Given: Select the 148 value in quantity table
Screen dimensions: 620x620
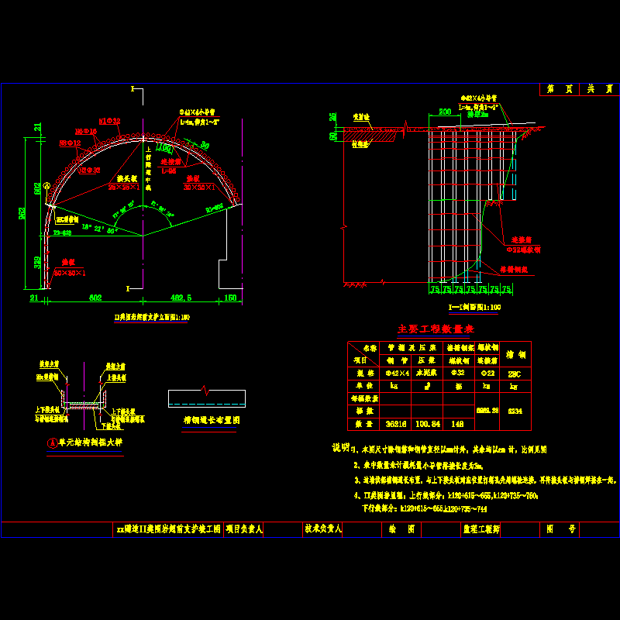Looking at the screenshot, I should coord(456,424).
